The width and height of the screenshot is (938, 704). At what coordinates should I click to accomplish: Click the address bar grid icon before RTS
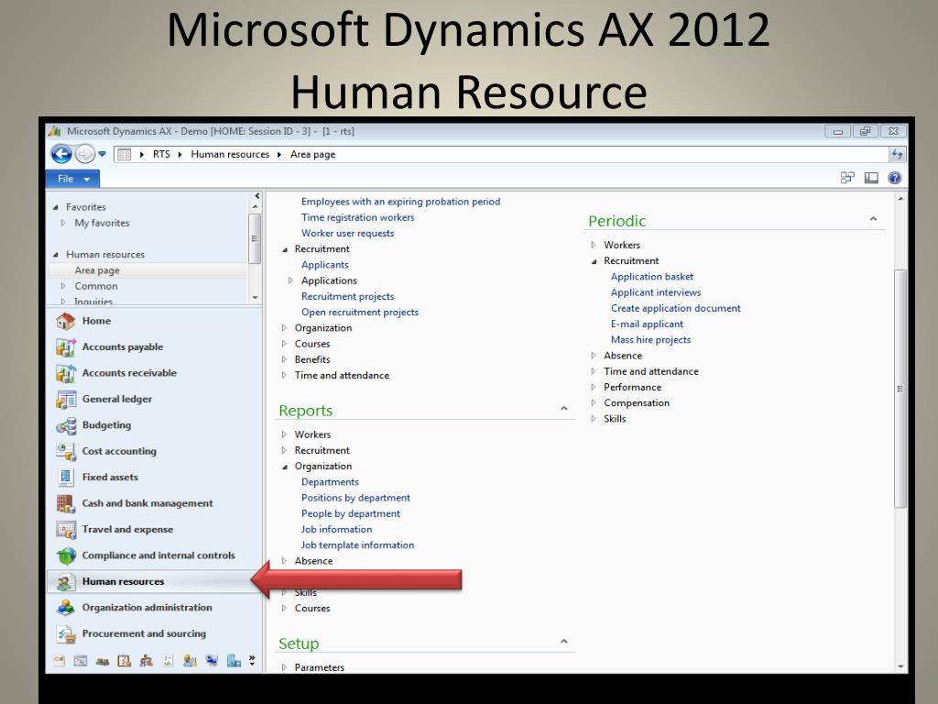[124, 154]
